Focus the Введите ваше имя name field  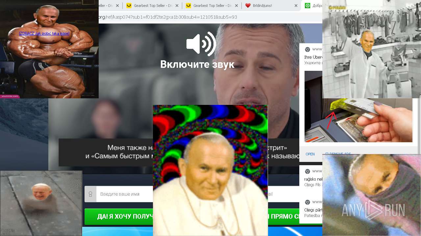pyautogui.click(x=119, y=194)
